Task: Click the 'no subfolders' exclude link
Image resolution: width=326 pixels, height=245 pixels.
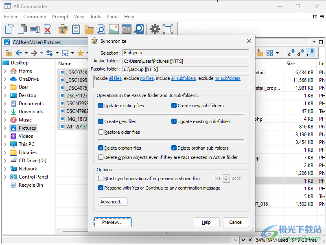Action: [228, 78]
